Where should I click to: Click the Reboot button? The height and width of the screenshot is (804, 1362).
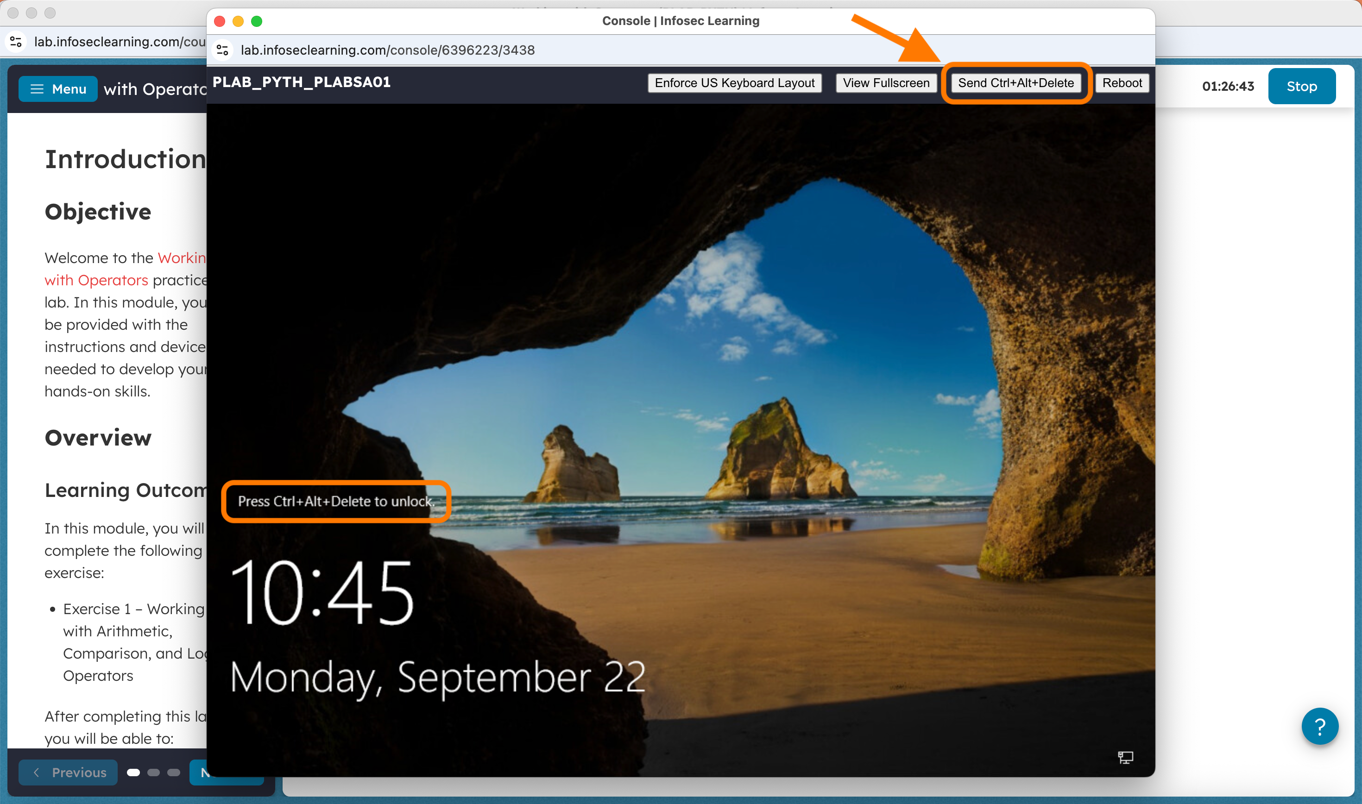coord(1122,83)
